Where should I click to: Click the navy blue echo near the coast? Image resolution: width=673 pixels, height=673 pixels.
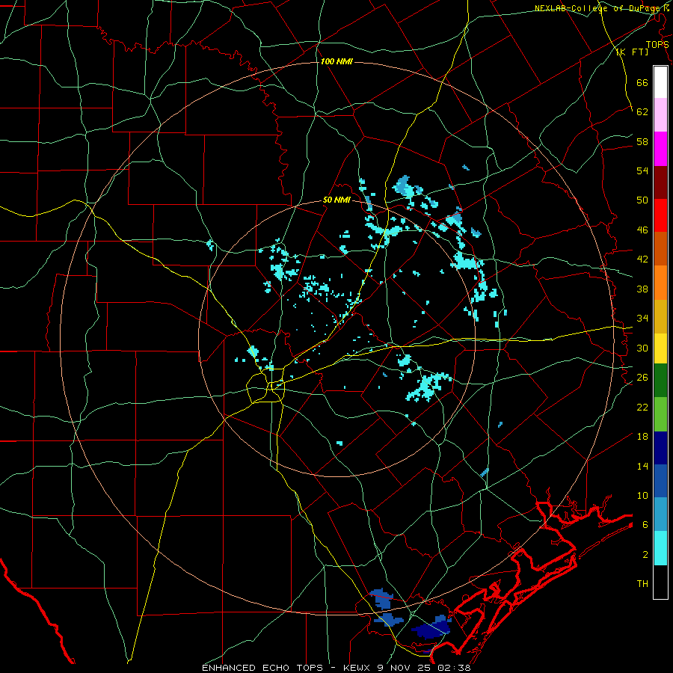(431, 629)
